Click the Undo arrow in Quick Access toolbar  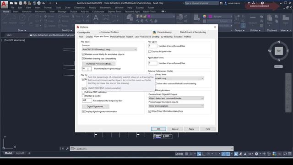43,3
